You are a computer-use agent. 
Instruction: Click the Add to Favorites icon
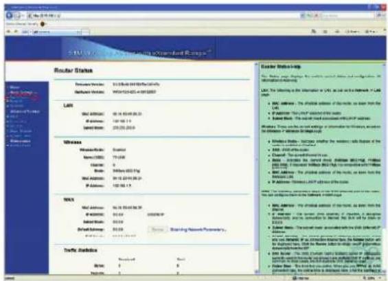pyautogui.click(x=16, y=32)
